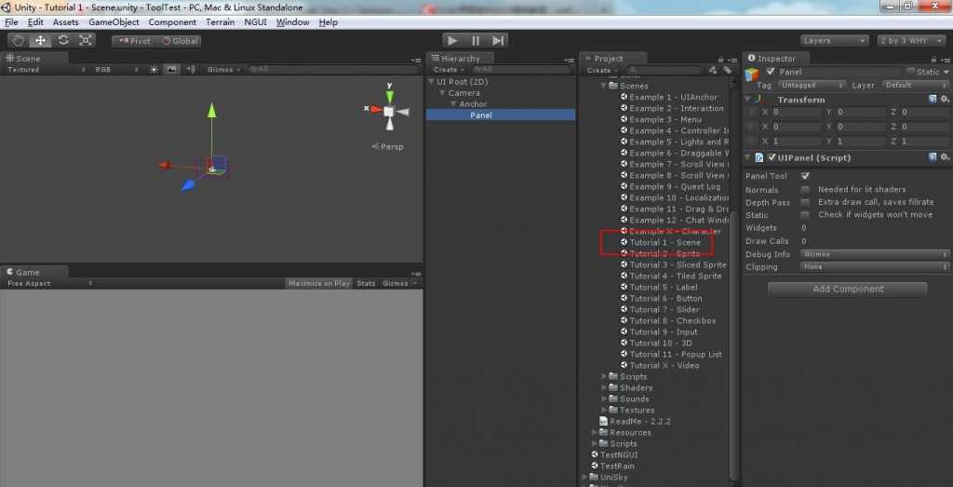Open Scene view RGB render mode dropdown
This screenshot has width=953, height=487.
pyautogui.click(x=116, y=70)
